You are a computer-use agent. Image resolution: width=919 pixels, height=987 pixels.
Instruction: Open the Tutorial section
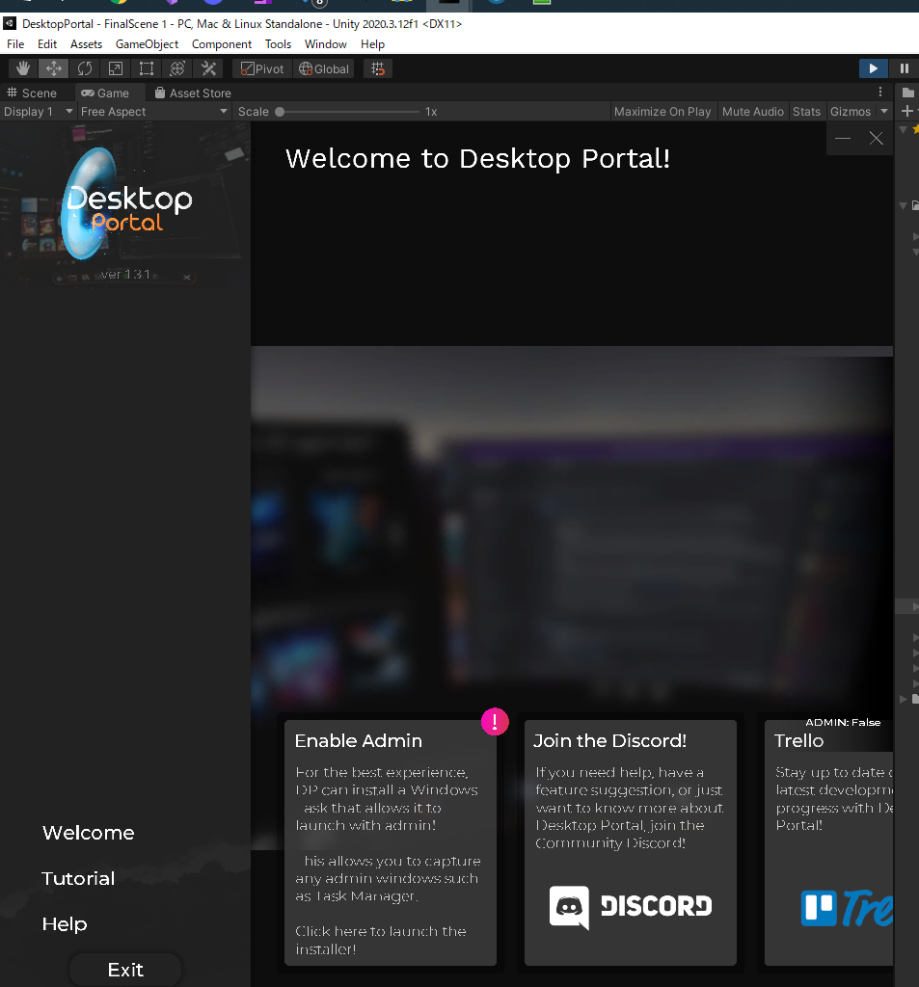[x=78, y=878]
